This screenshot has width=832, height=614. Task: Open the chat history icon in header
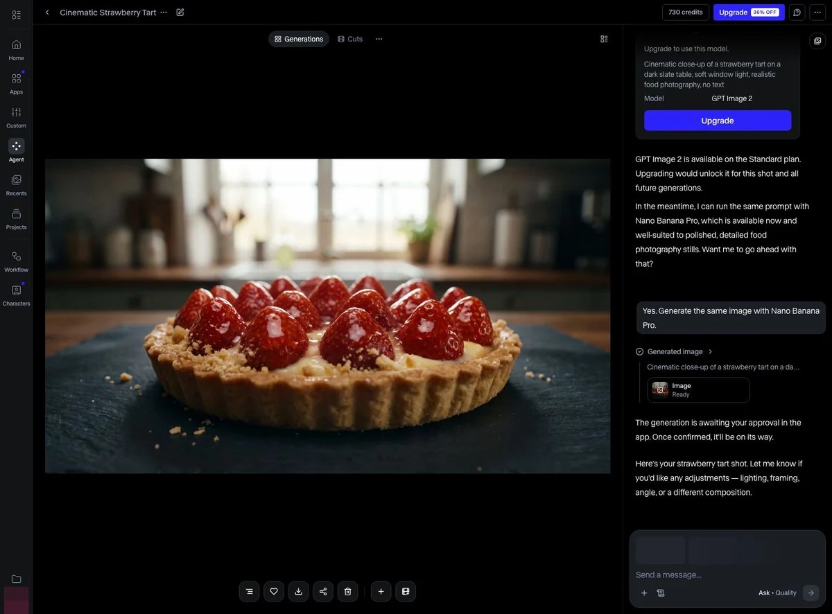tap(797, 12)
